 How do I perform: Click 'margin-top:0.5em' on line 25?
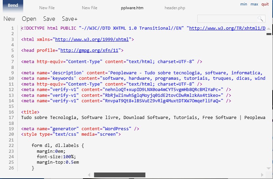click(58, 162)
